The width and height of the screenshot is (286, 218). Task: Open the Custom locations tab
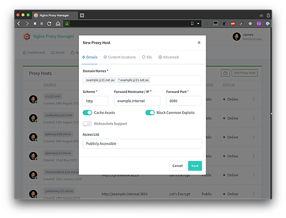[120, 57]
